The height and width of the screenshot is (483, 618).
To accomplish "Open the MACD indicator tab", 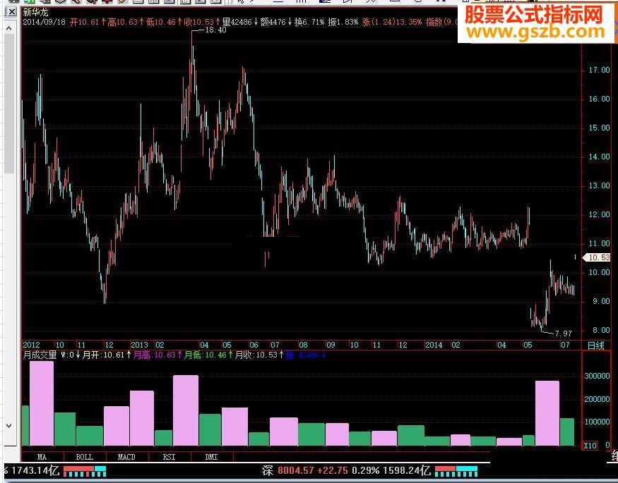I will 126,457.
